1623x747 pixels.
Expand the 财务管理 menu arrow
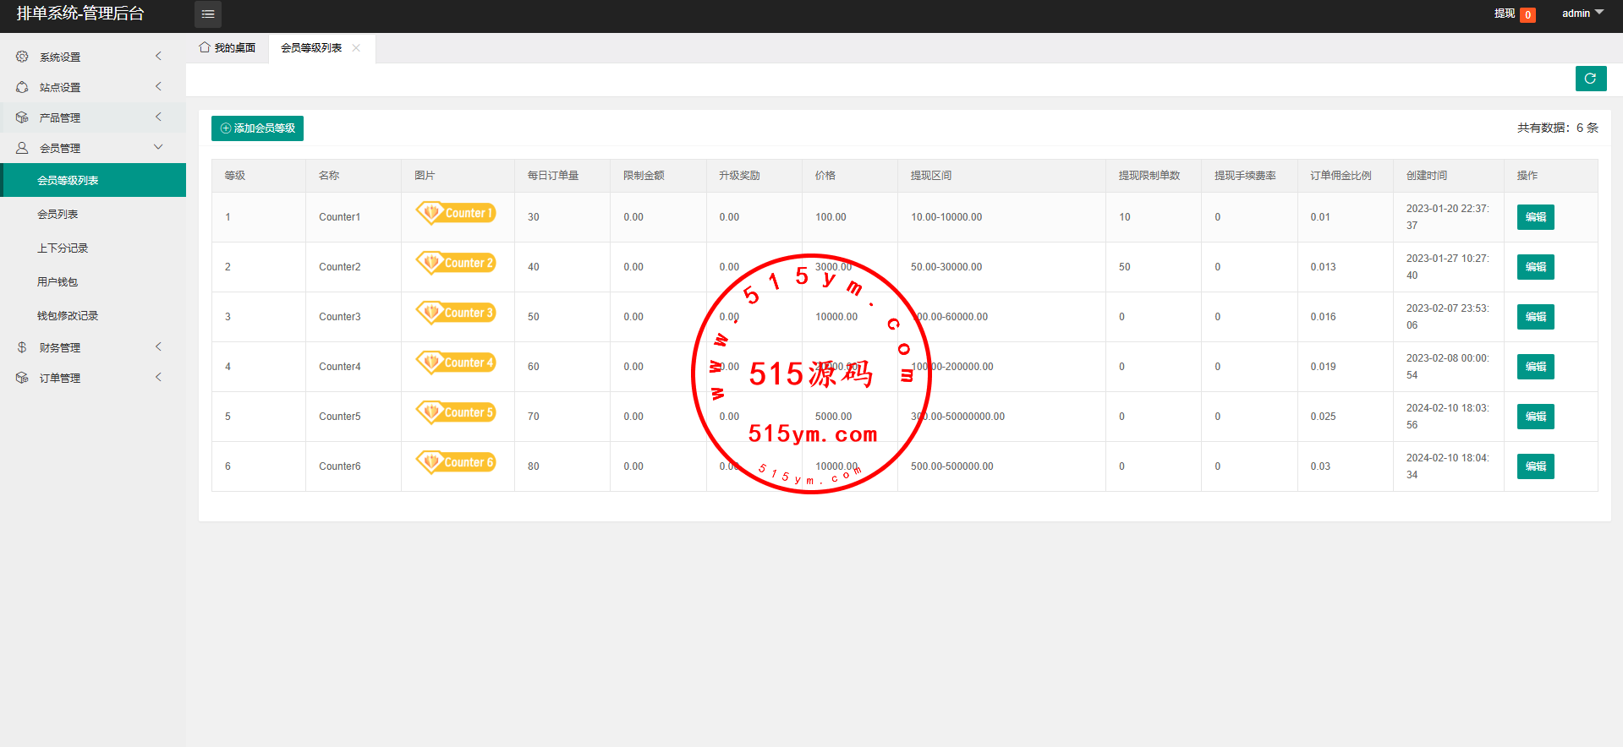tap(158, 346)
